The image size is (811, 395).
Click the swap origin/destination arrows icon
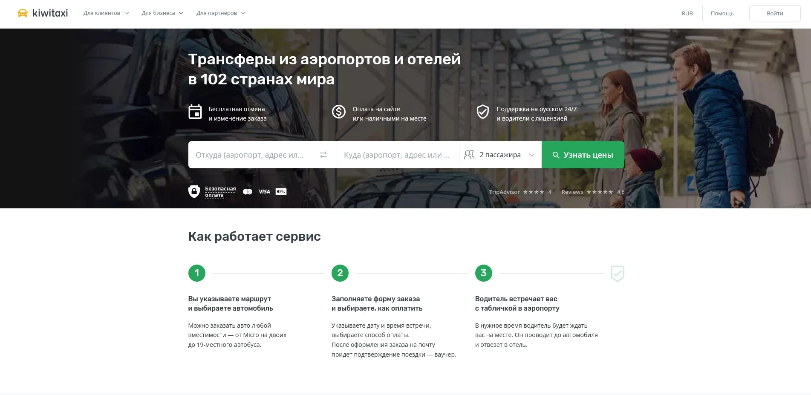pos(323,155)
